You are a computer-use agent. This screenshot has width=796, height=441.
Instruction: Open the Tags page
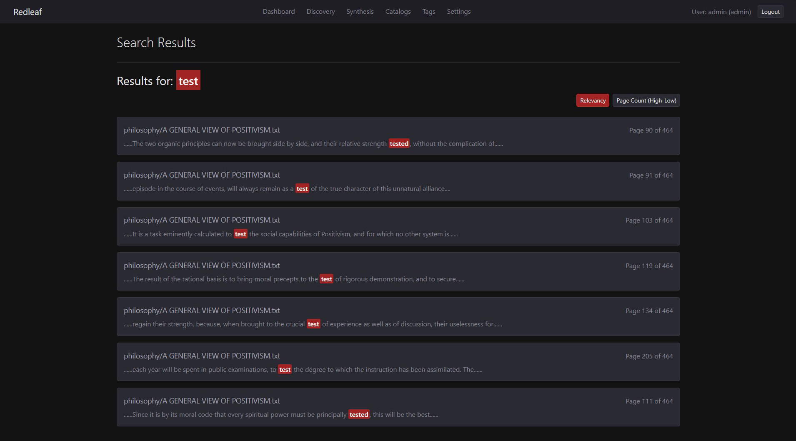point(428,12)
